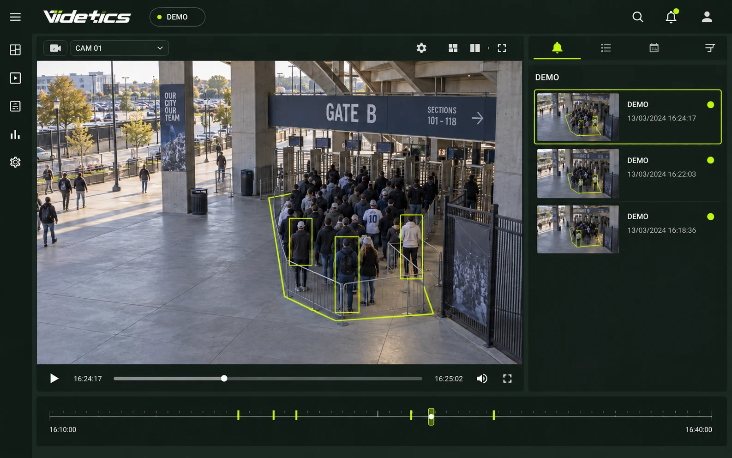Click the alert timestamp "13/03/2024 16:18:36"

661,230
